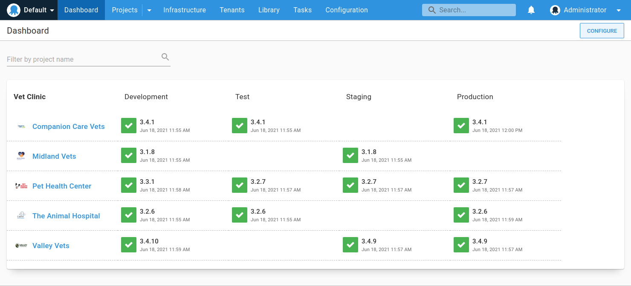Click Companion Care Vets Production success check
Screen dimensions: 631x286
pyautogui.click(x=461, y=126)
